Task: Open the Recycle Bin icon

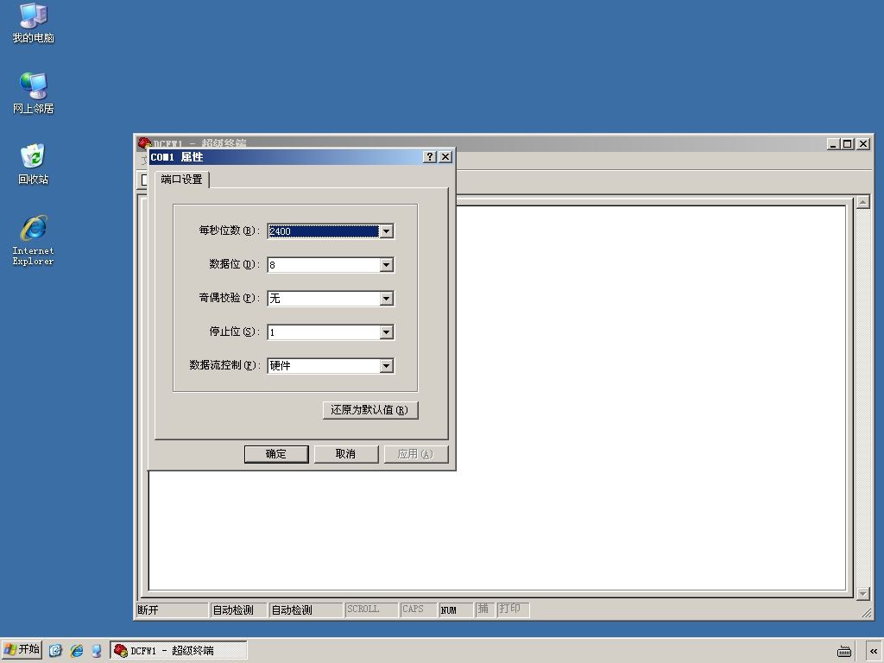Action: tap(34, 164)
